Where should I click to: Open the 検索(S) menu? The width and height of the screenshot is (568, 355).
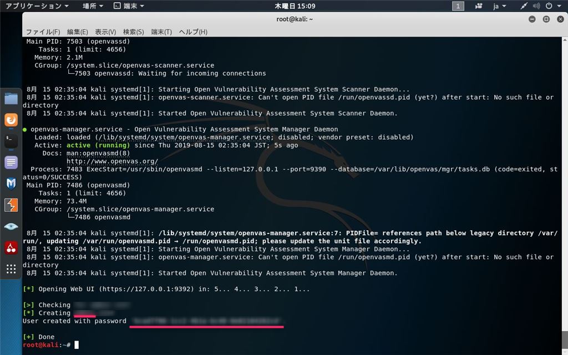tap(133, 32)
